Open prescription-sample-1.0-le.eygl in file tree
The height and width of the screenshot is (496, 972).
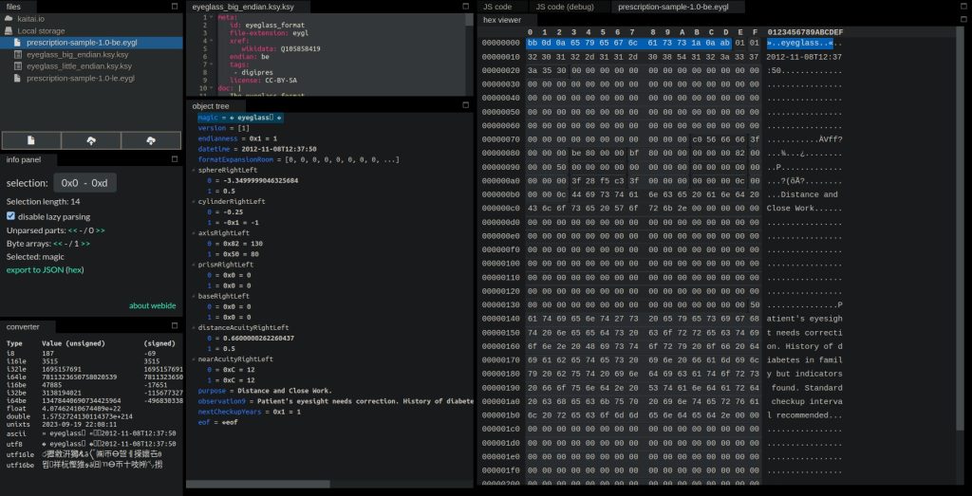(x=81, y=78)
